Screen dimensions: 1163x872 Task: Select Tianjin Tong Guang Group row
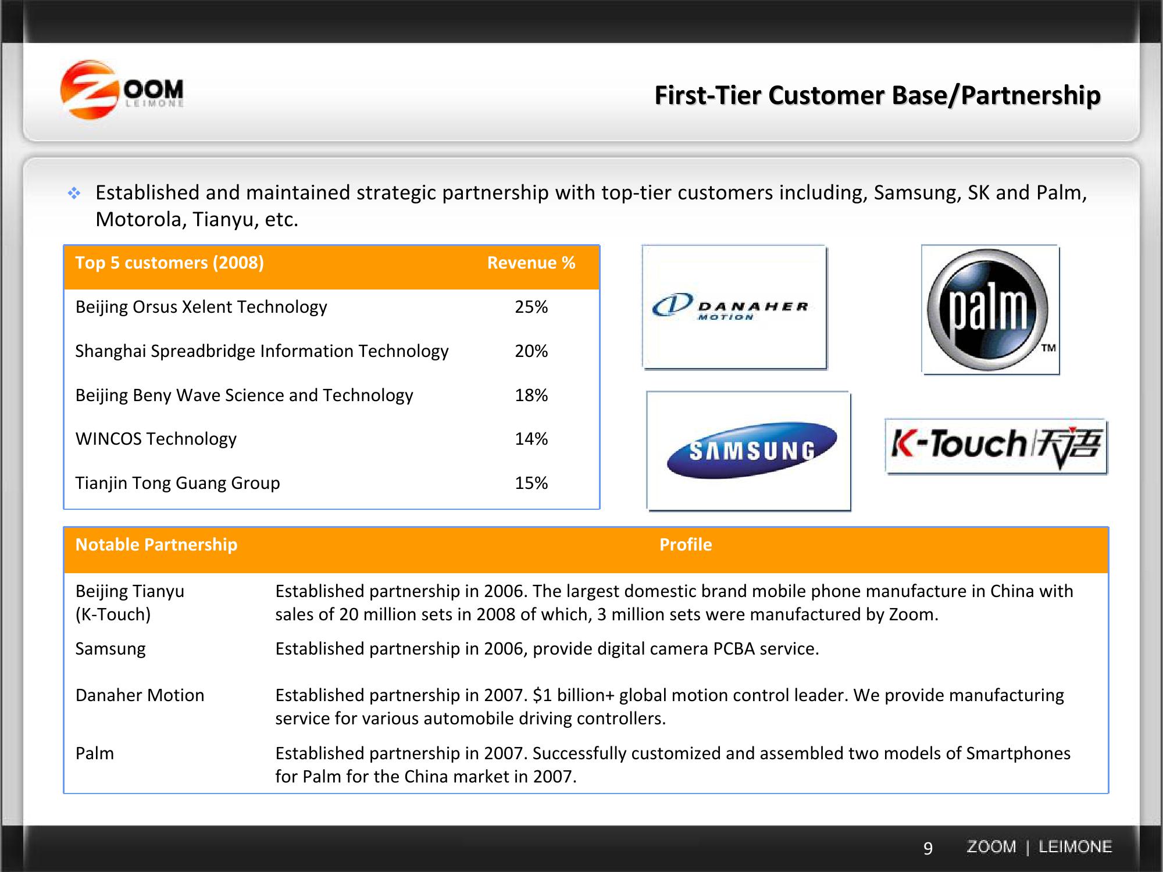click(x=331, y=483)
